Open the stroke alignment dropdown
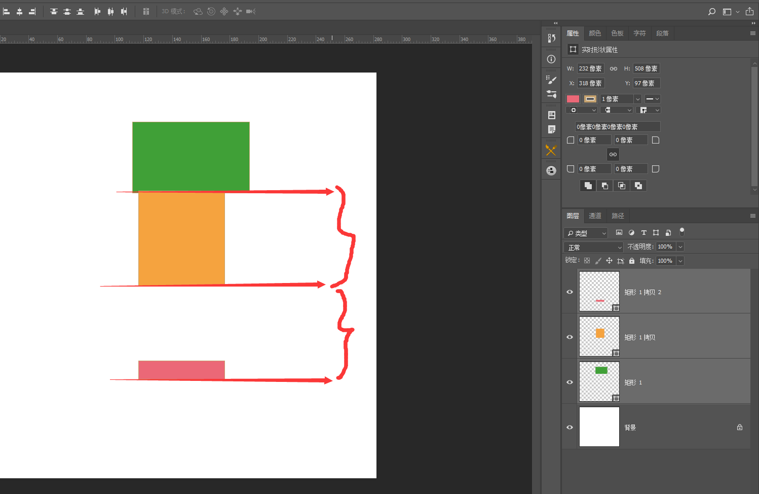 pos(582,110)
